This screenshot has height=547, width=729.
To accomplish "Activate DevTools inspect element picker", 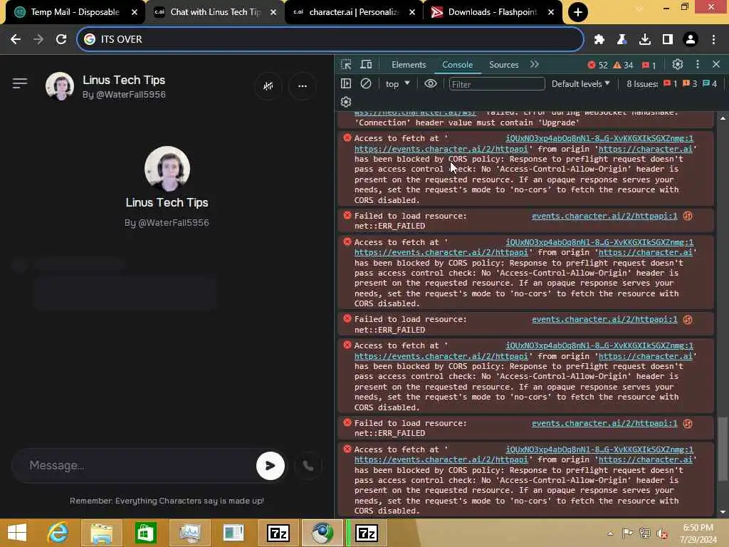I will pyautogui.click(x=346, y=65).
